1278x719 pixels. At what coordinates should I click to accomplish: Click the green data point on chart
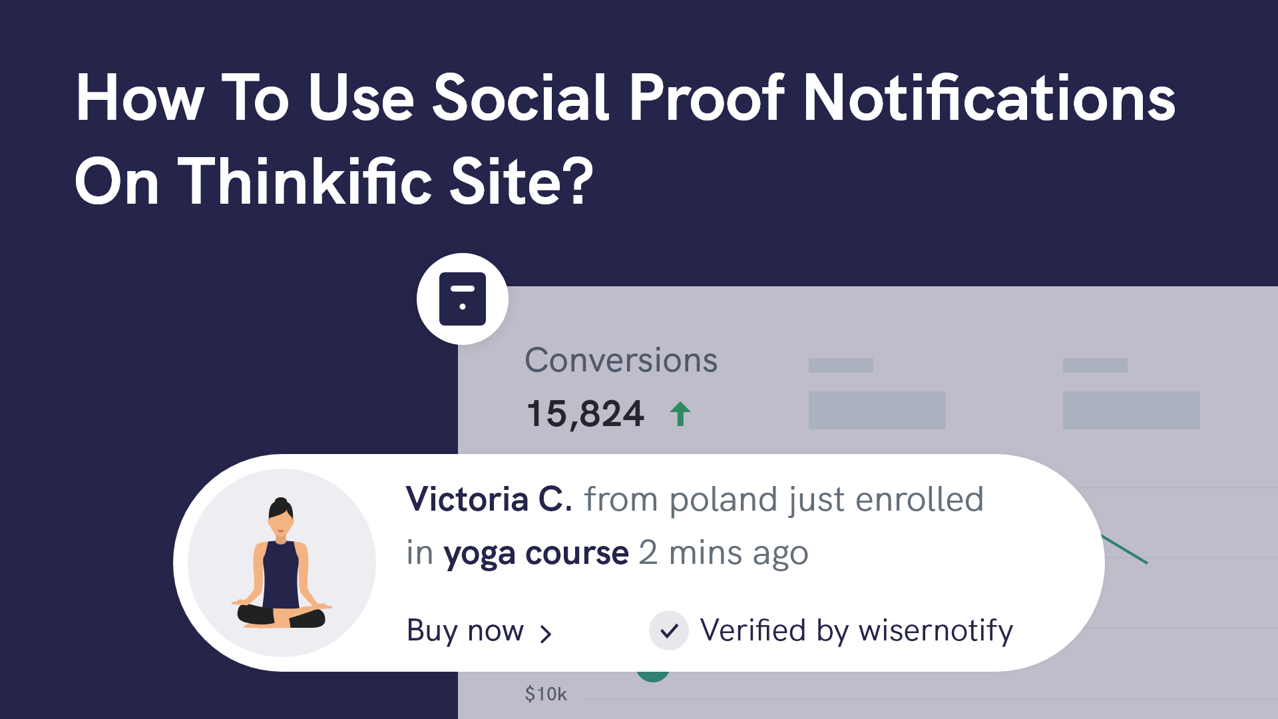click(x=652, y=676)
